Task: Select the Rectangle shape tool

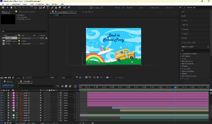Action: tap(40, 8)
